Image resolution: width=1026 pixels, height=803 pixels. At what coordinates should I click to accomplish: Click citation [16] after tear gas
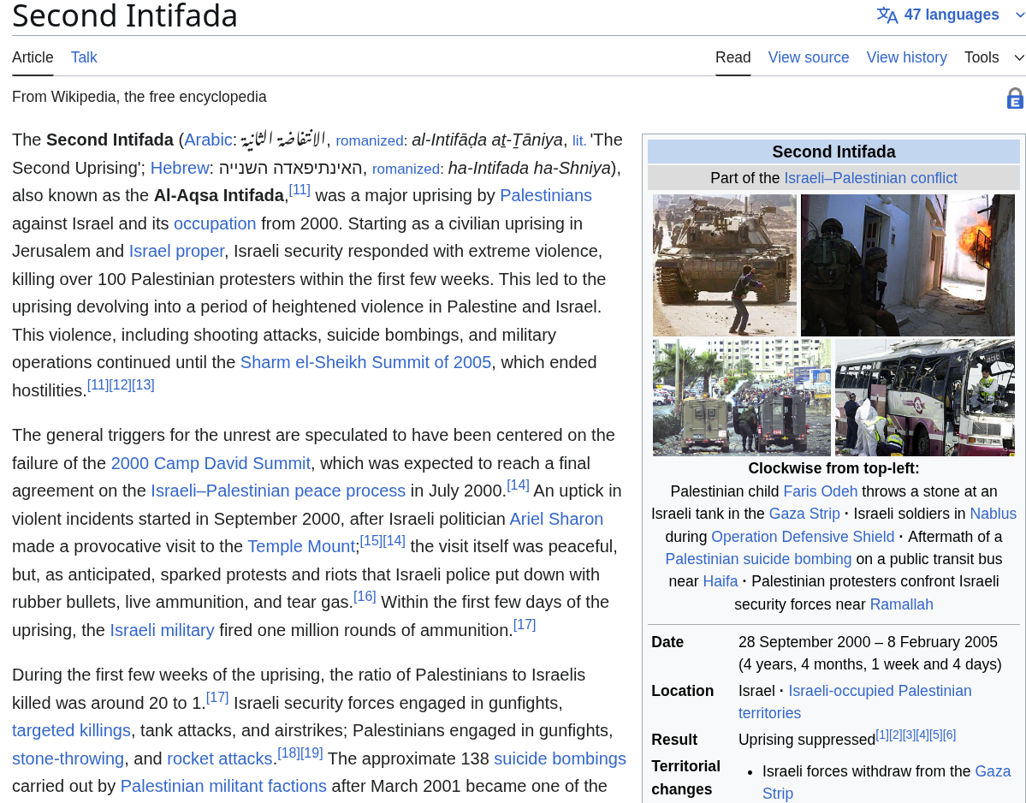point(365,596)
